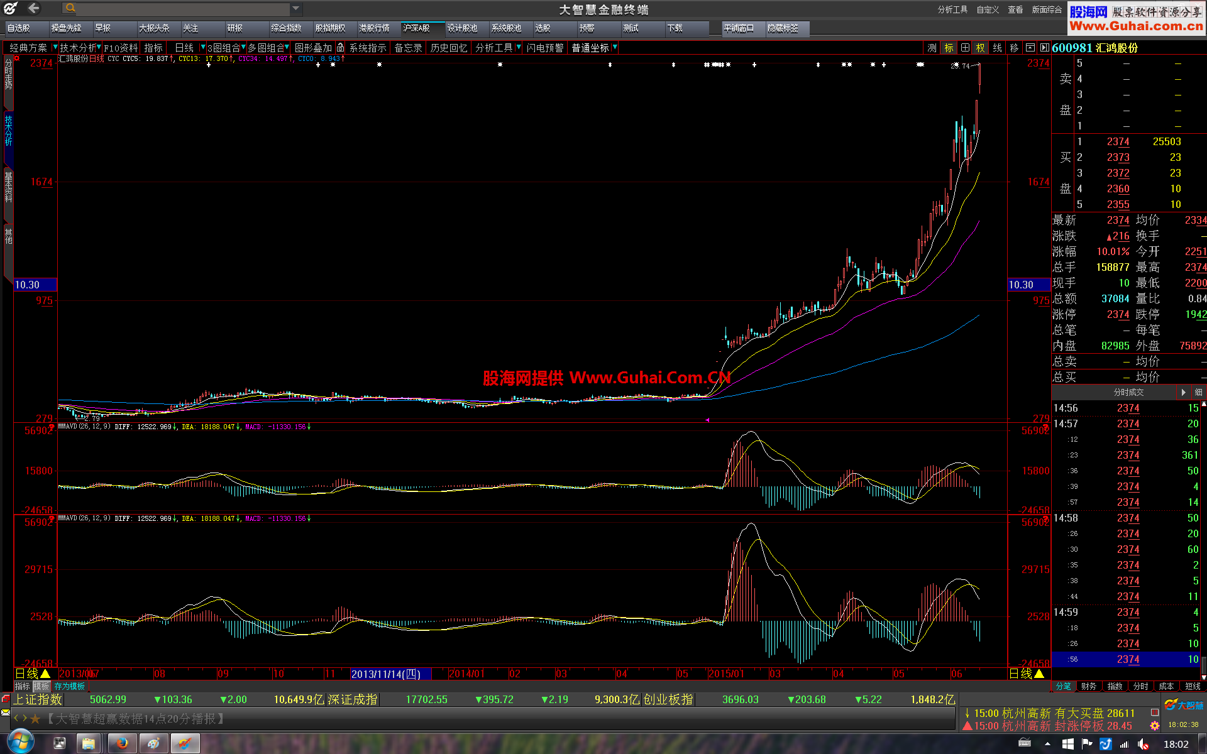
Task: Click the small red square icon beside the alert list
Action: click(x=1154, y=713)
